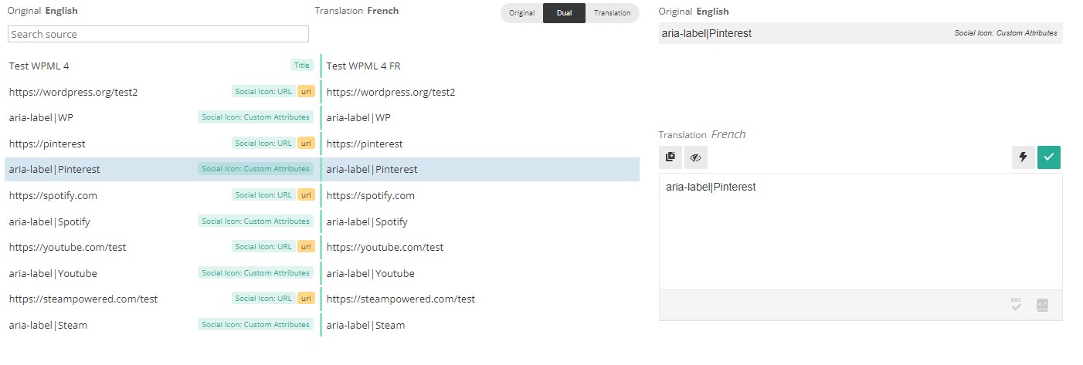Click the ABC spell check icon
The height and width of the screenshot is (365, 1083).
1017,305
